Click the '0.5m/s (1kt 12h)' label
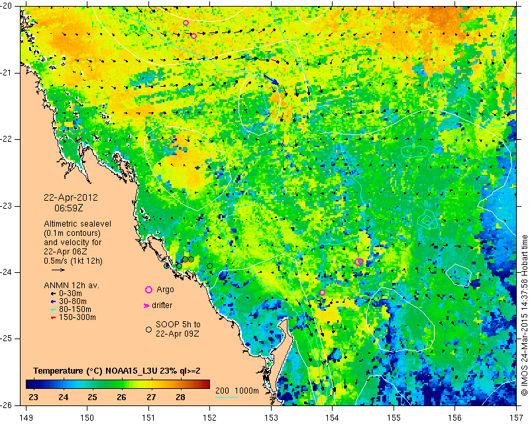The width and height of the screenshot is (530, 424). (73, 261)
